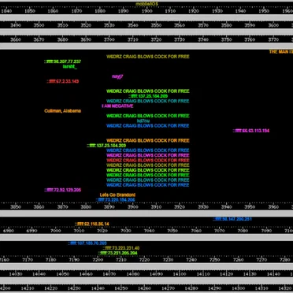Select the 7080 frequency scale mark
Screen dimensions: 293x293
pos(243,231)
